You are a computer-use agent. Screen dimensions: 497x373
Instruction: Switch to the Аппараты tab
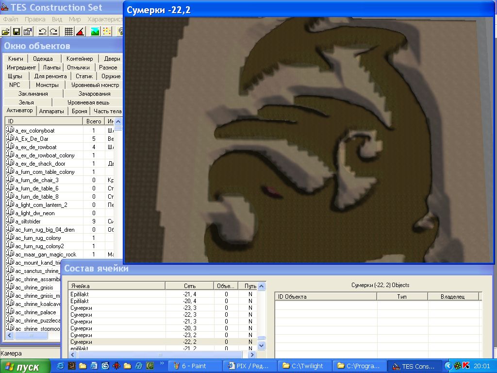(51, 111)
